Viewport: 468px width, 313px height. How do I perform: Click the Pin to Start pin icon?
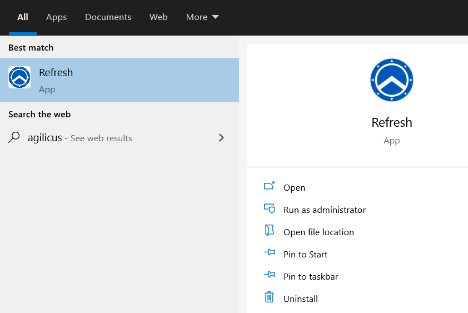(x=270, y=252)
